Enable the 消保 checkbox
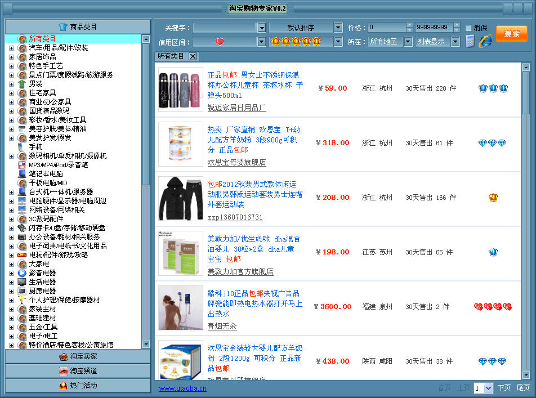 pyautogui.click(x=468, y=28)
